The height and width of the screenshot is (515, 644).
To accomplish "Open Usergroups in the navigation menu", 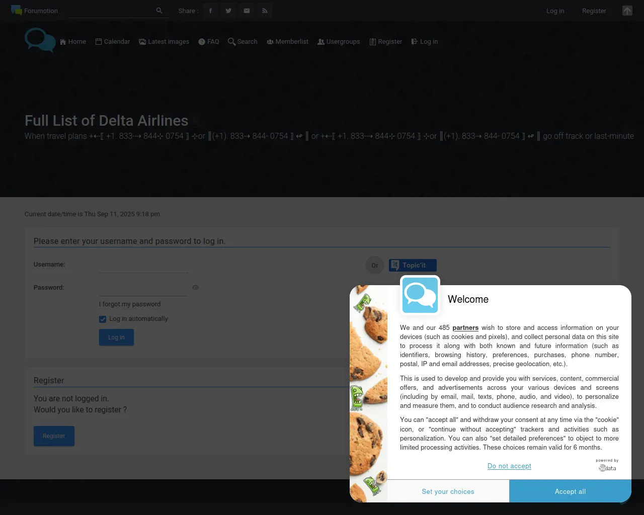I will tap(339, 42).
